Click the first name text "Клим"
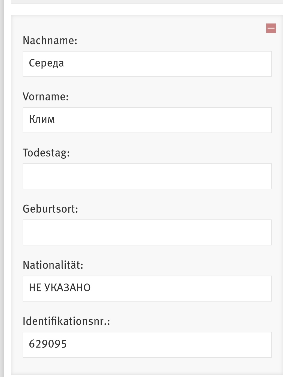The image size is (285, 377). pyautogui.click(x=42, y=119)
